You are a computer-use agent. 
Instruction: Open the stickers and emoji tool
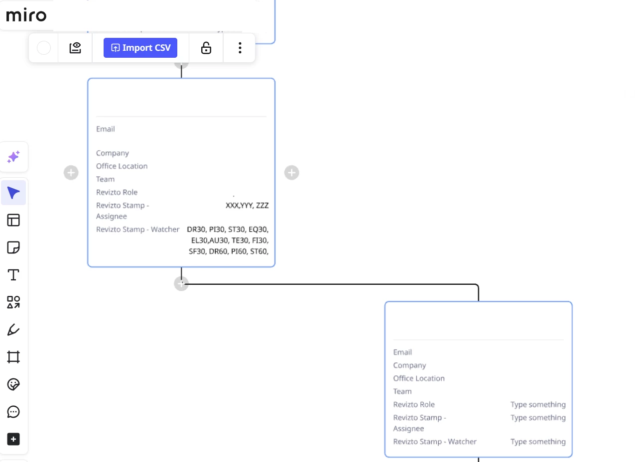click(x=13, y=384)
